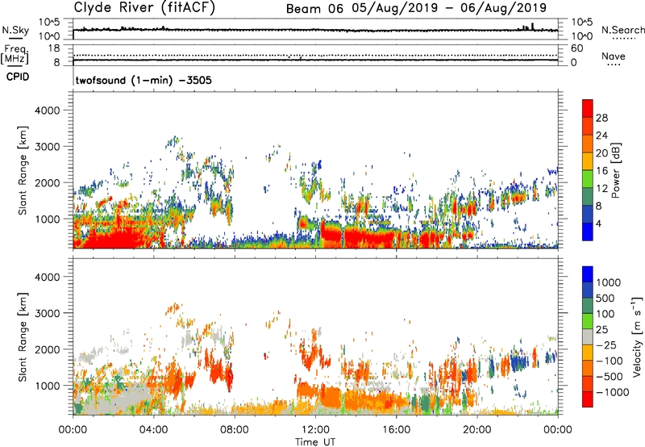This screenshot has height=447, width=645.
Task: Click the '08:00' time tick label
Action: pyautogui.click(x=235, y=430)
